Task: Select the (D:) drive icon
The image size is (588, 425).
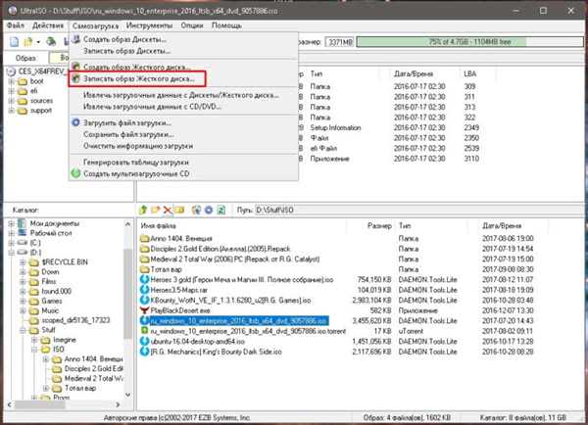Action: point(23,253)
